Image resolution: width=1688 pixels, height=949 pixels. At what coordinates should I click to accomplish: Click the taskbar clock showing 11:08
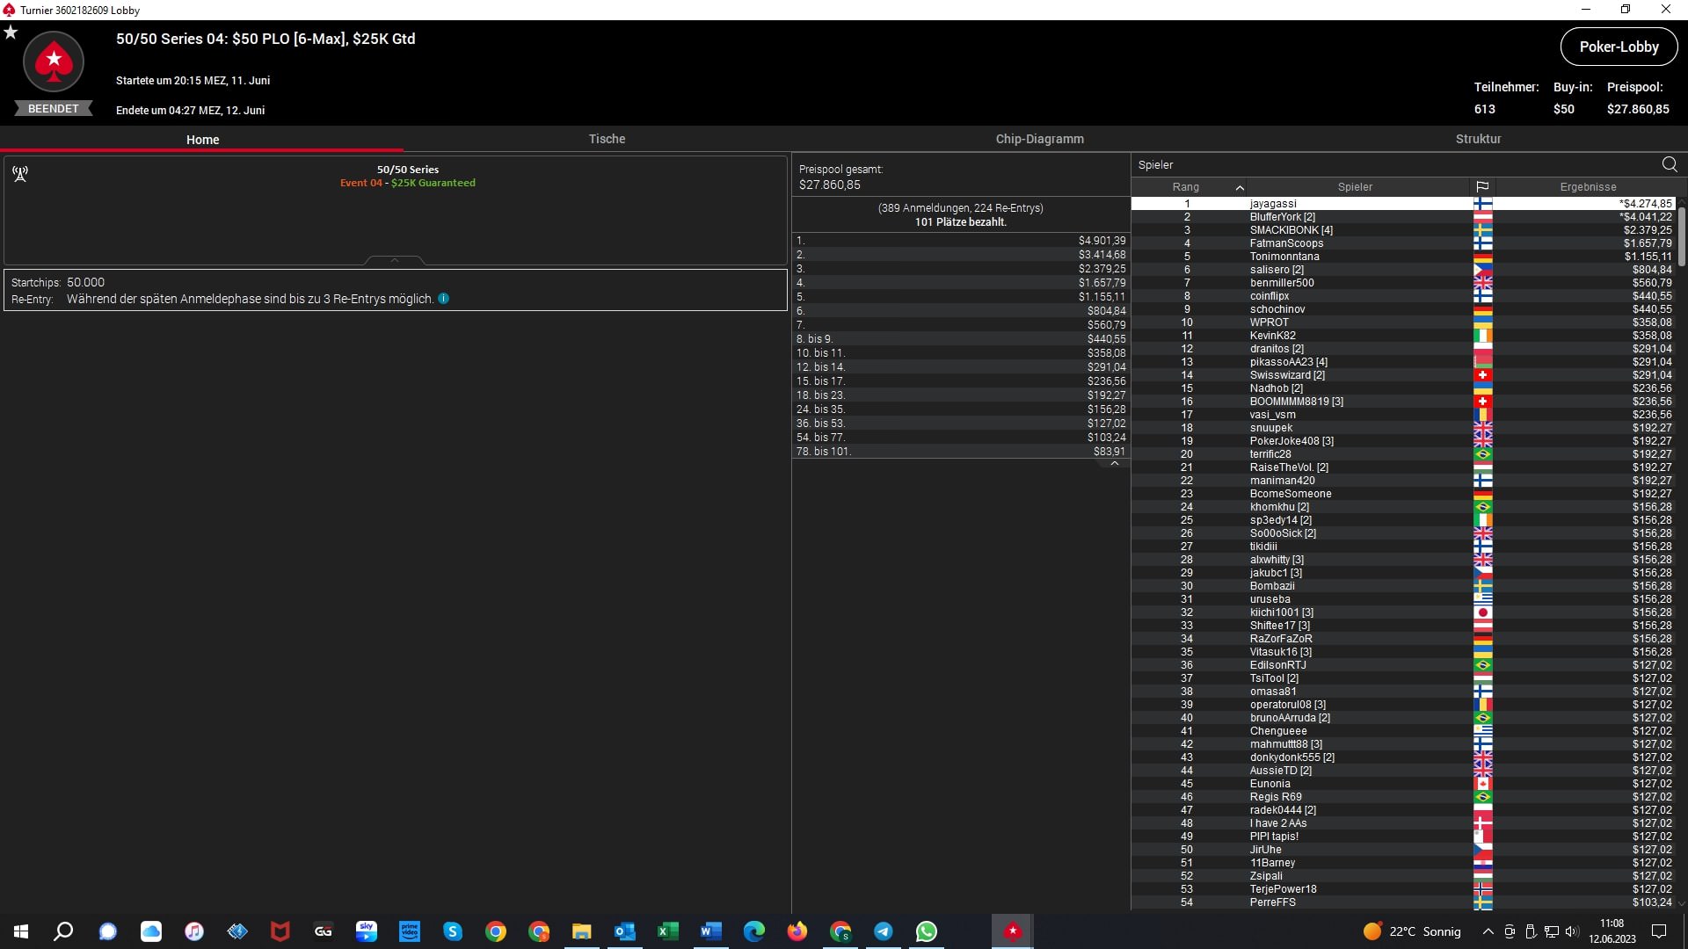(1612, 931)
